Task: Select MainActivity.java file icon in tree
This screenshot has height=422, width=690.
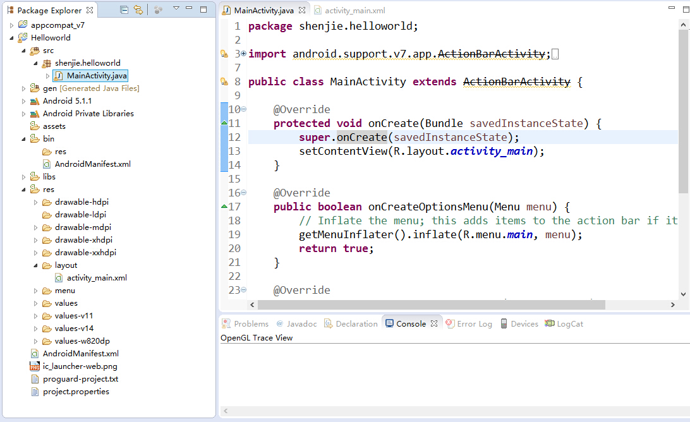Action: pos(58,76)
